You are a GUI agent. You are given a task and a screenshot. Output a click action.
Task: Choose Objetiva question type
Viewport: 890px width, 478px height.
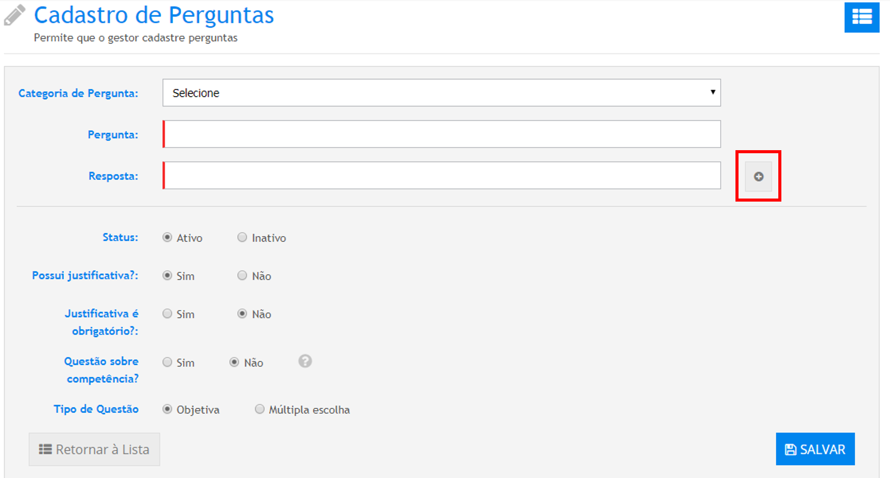point(167,410)
